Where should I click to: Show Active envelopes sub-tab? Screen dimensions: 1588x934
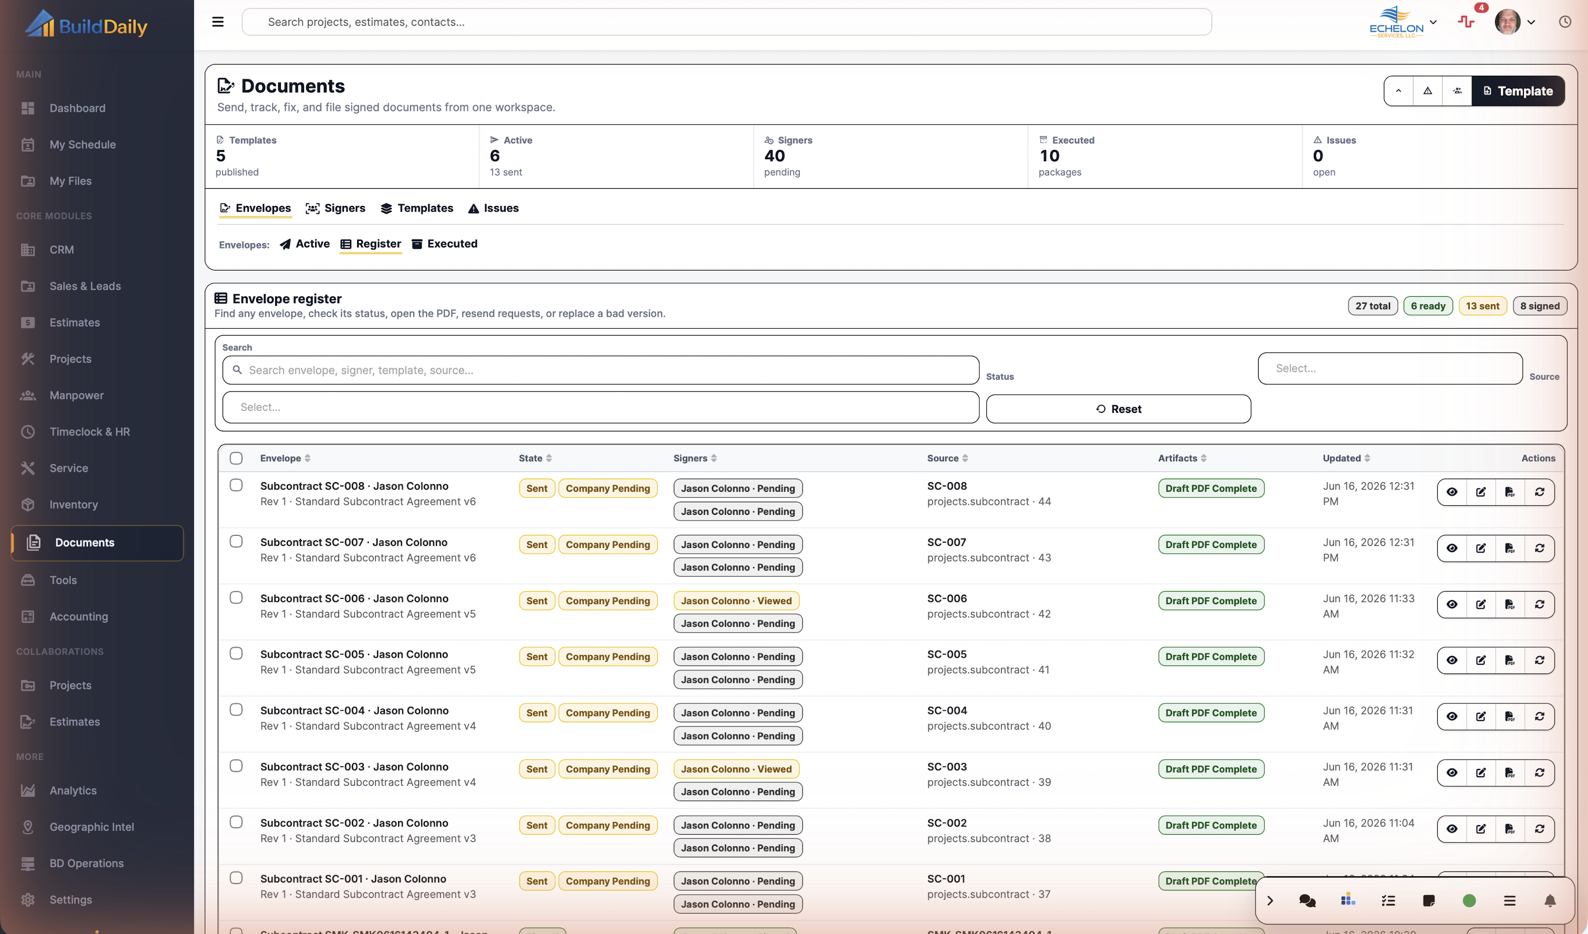click(305, 244)
